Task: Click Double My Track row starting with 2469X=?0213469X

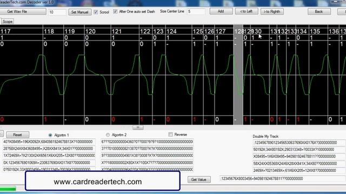Action: pyautogui.click(x=299, y=170)
